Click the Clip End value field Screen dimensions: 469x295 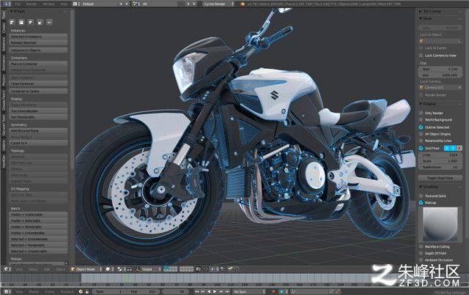click(x=440, y=75)
